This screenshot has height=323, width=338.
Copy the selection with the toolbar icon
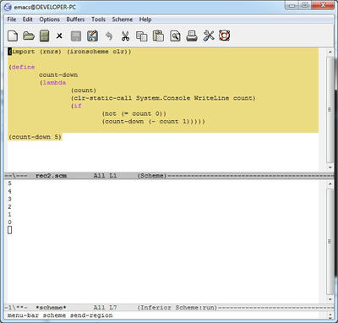(142, 36)
